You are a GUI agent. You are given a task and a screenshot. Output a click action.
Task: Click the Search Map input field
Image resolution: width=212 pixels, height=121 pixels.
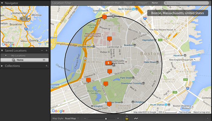click(186, 3)
